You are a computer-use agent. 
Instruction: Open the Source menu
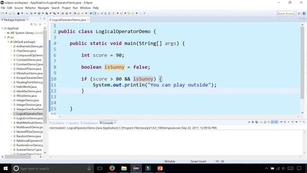tap(19, 8)
